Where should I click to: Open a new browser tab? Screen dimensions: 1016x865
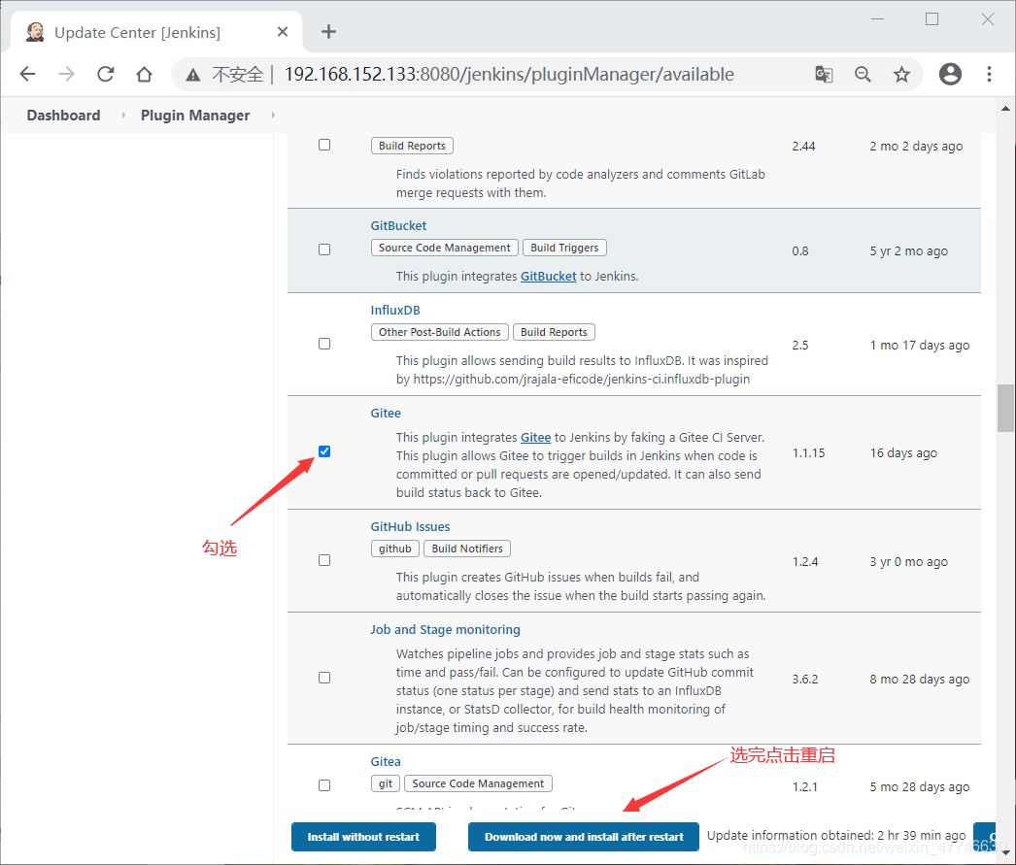click(328, 32)
